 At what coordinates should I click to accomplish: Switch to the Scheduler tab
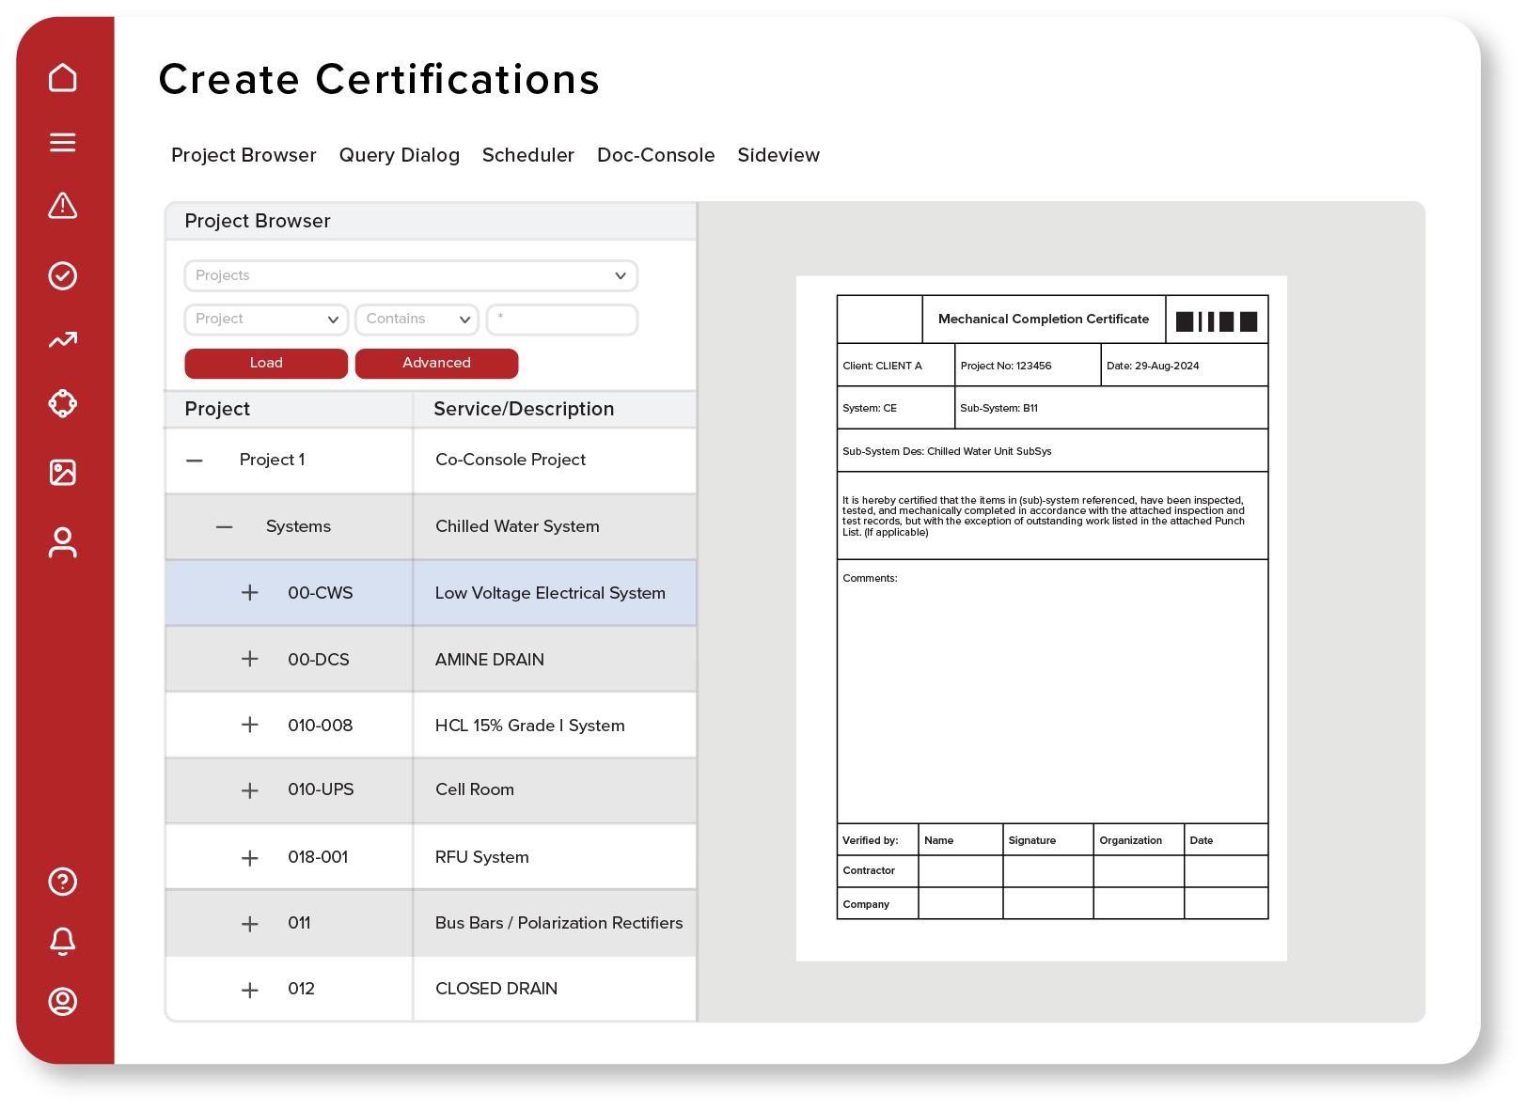528,155
